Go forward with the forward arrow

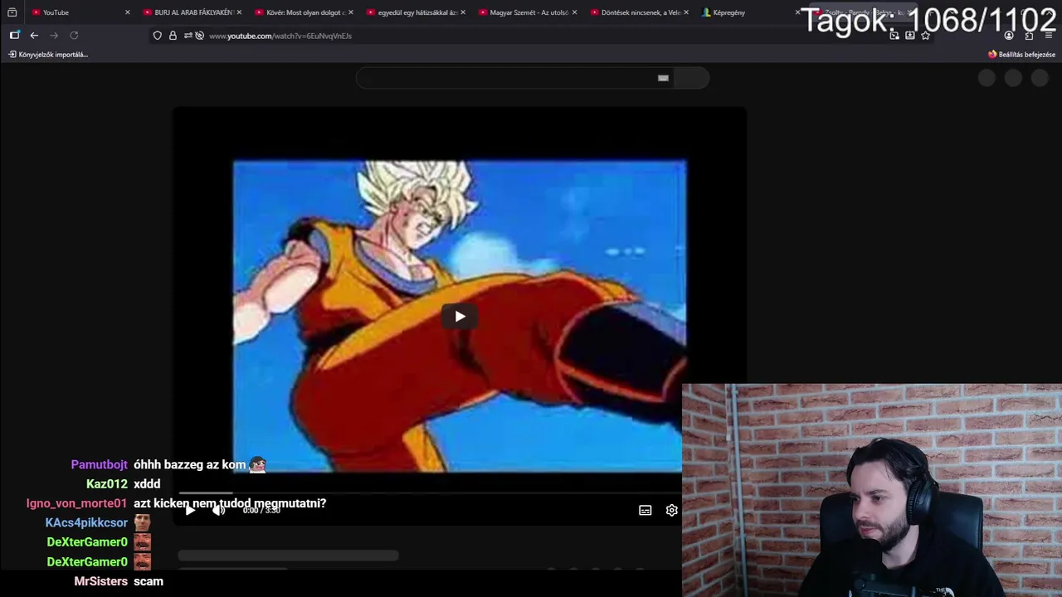pyautogui.click(x=54, y=36)
